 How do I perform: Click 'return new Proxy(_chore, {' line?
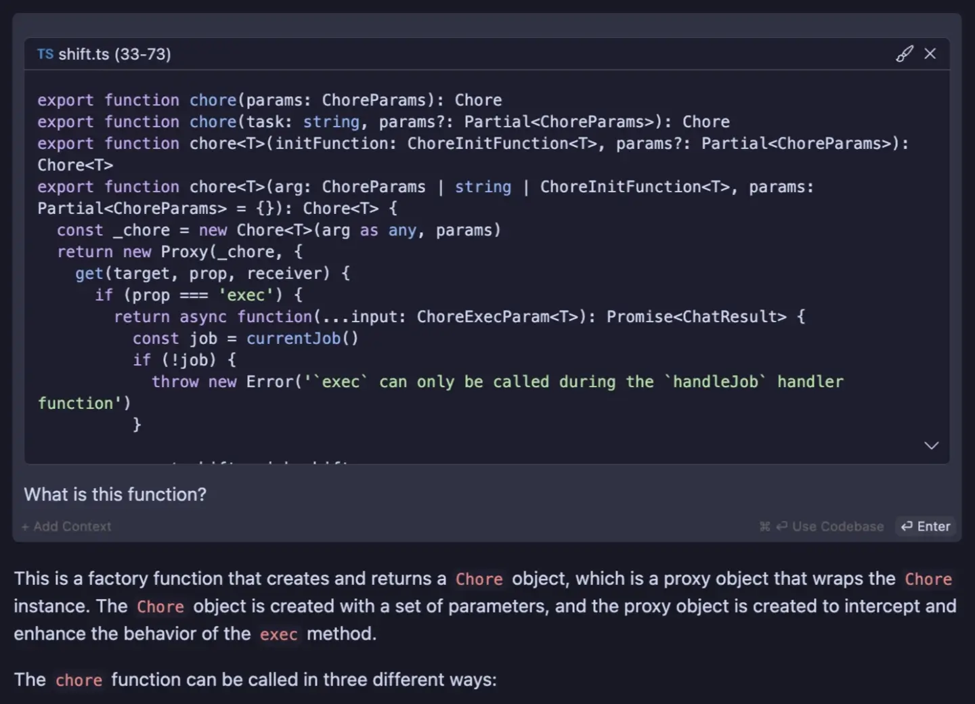pos(179,252)
